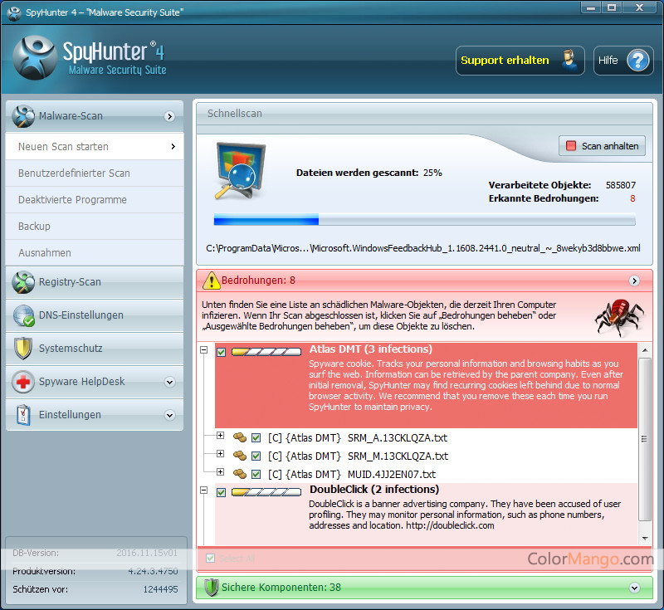
Task: Click the Spyware HelpDesk red cross icon
Action: (23, 382)
